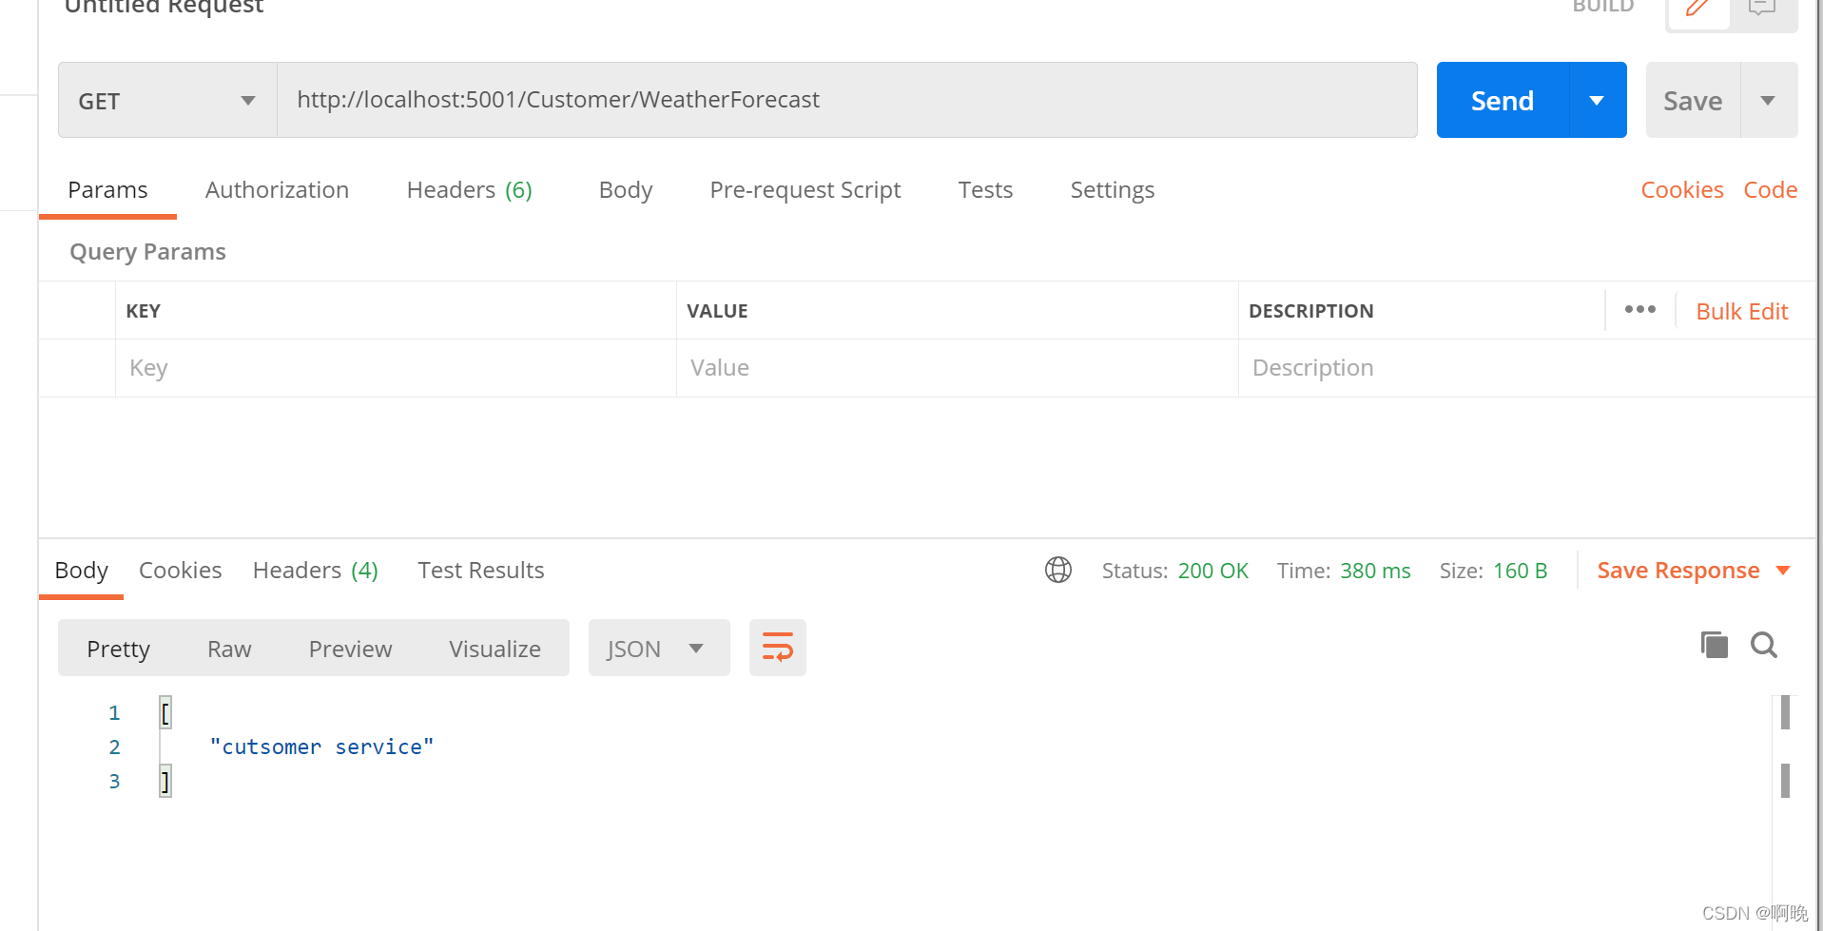Click the KEY column header
1823x931 pixels.
pos(143,311)
